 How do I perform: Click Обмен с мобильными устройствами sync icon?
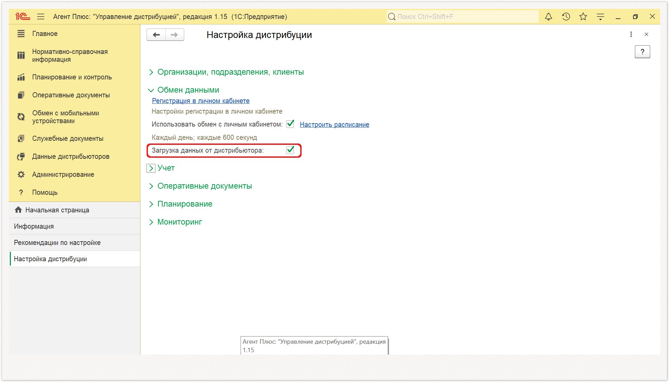pos(21,117)
